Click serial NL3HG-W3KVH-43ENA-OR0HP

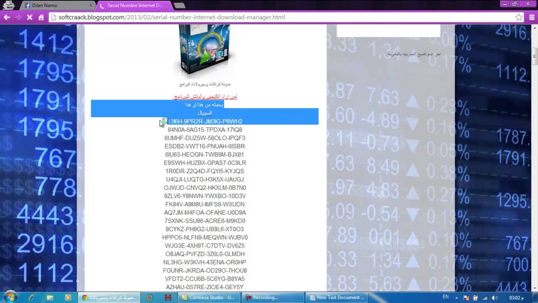[205, 262]
